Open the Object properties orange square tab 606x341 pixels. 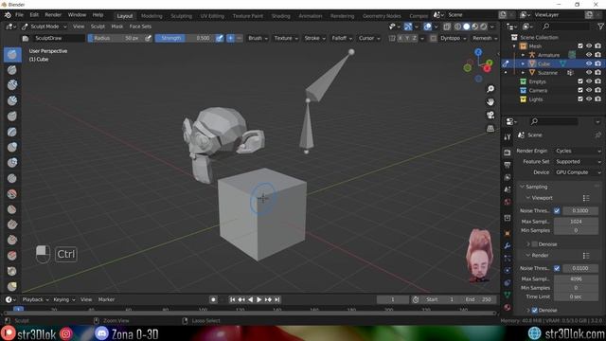pyautogui.click(x=508, y=233)
